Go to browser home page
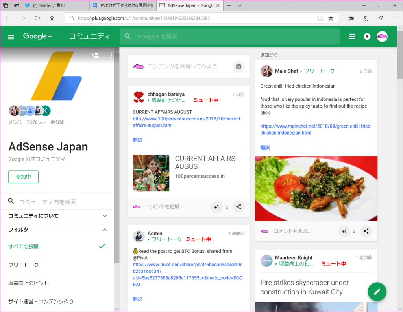Screen dimensions: 403x312 coord(52,18)
